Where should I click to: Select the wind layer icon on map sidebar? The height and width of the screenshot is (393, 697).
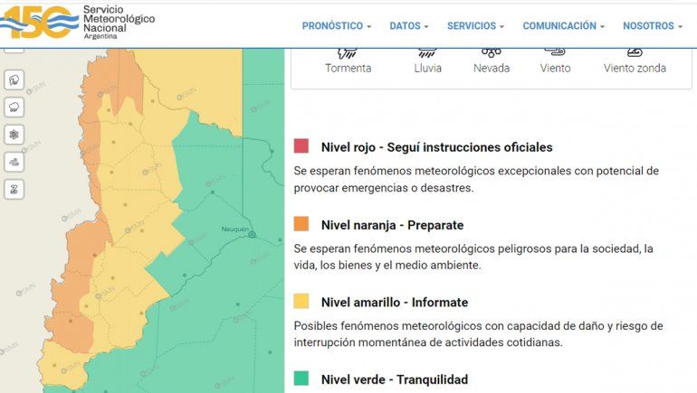pyautogui.click(x=14, y=162)
